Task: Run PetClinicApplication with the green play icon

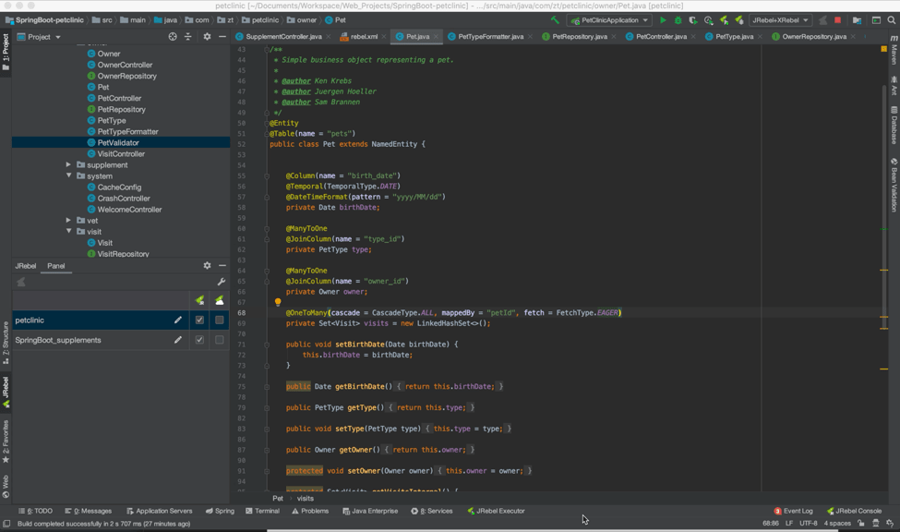Action: (x=663, y=20)
